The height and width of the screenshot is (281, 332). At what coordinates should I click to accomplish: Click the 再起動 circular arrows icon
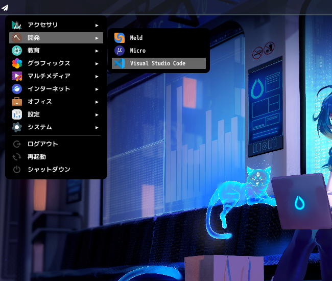coord(17,157)
